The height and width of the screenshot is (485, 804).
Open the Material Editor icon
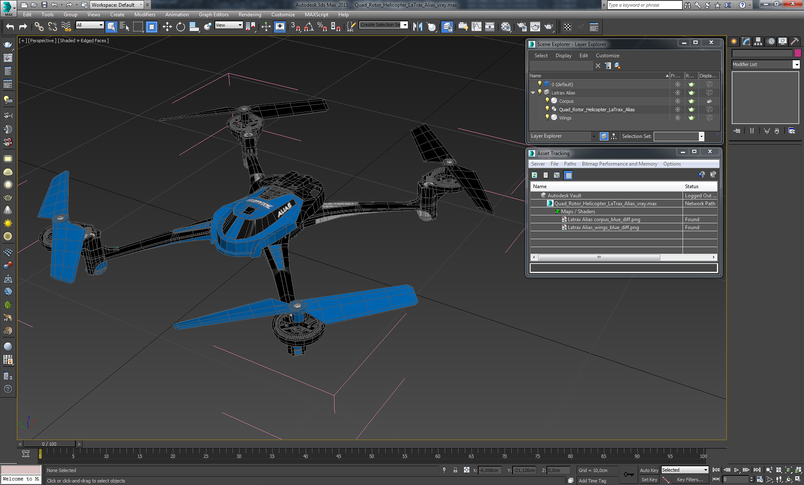point(506,27)
